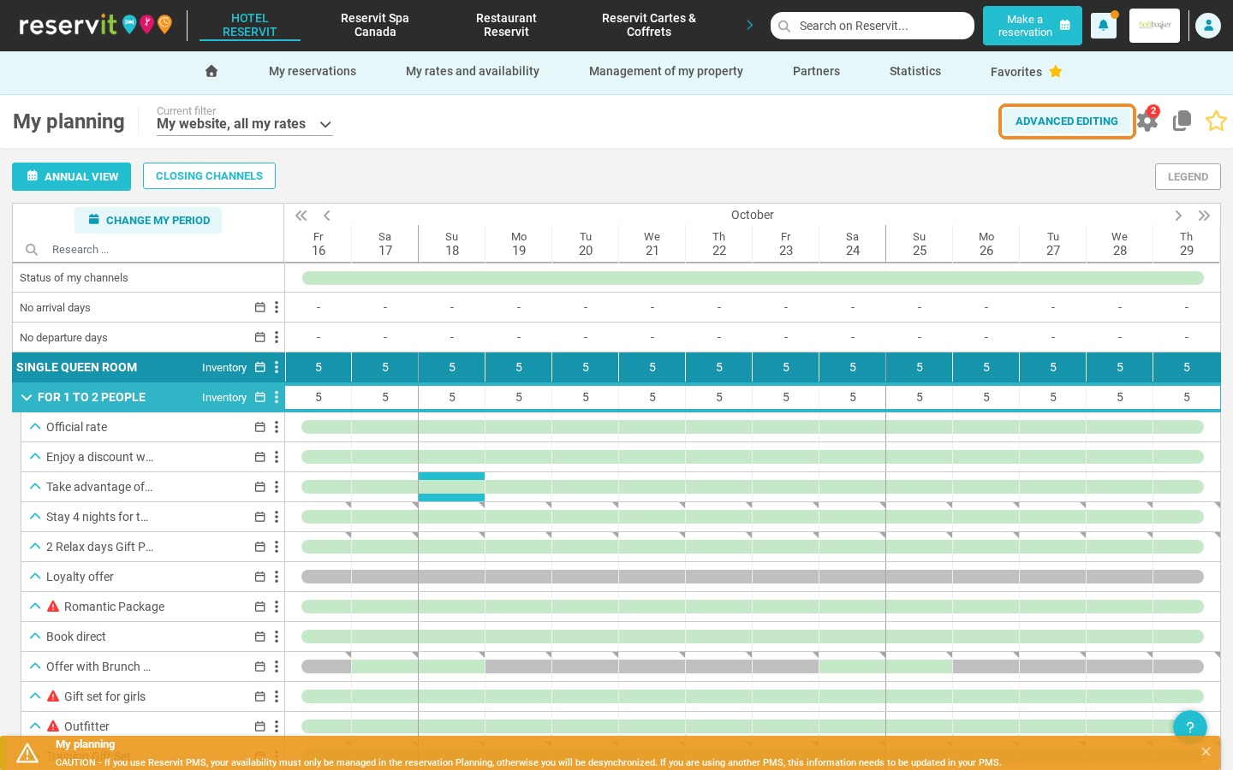Collapse the Romantic Package row

(x=35, y=606)
